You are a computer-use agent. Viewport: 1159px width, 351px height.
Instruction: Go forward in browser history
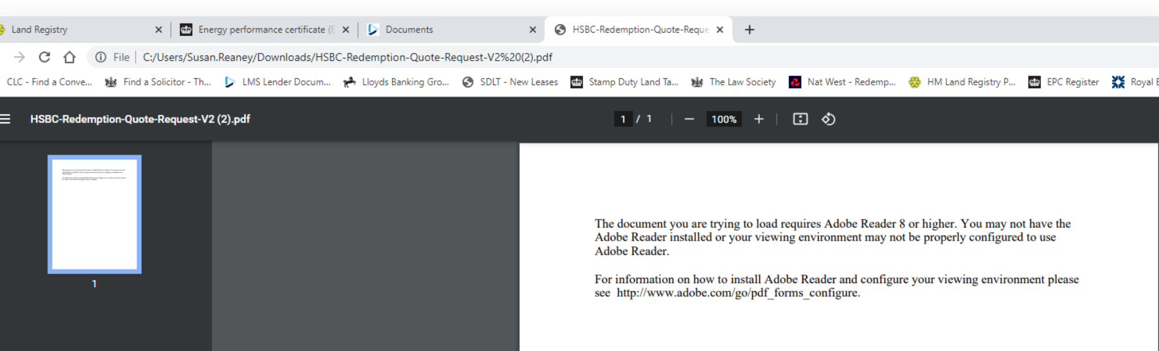(x=20, y=57)
